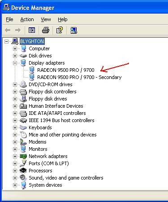Click the Floppy disk controllers icon
Image resolution: width=168 pixels, height=202 pixels.
[x=23, y=92]
